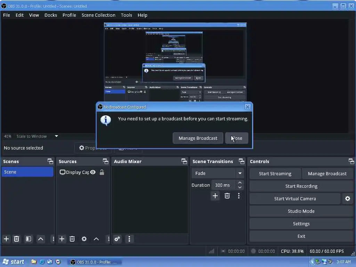356x267 pixels.
Task: Open Scenes toolbar overflow dots
Action: point(53,239)
